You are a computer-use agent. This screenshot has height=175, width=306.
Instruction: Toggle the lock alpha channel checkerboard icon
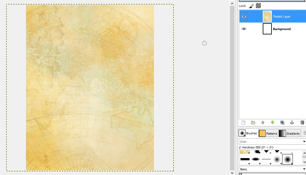click(258, 6)
